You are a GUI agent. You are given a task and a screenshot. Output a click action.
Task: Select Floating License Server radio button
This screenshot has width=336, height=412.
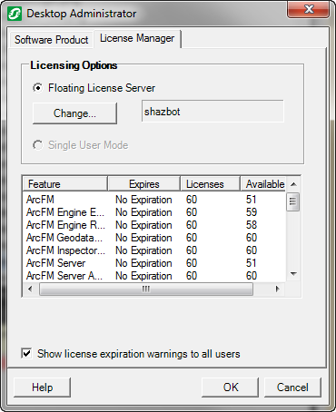pyautogui.click(x=37, y=88)
